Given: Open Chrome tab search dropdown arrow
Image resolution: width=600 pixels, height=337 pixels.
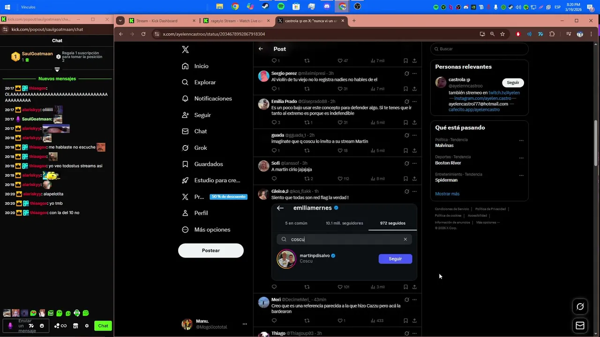Looking at the screenshot, I should tap(120, 21).
